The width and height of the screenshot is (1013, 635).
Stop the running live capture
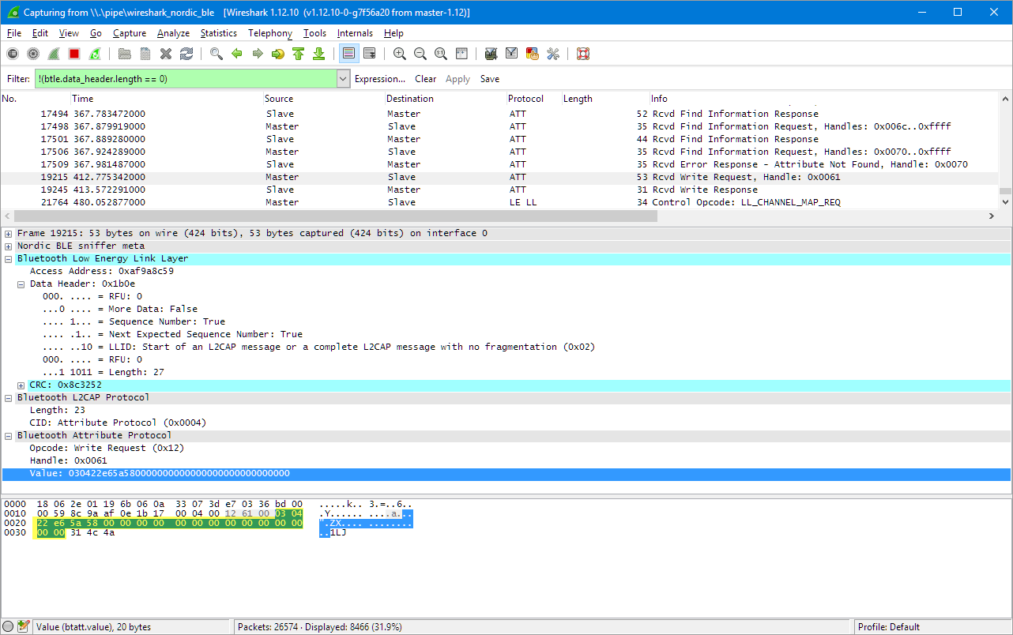coord(74,54)
